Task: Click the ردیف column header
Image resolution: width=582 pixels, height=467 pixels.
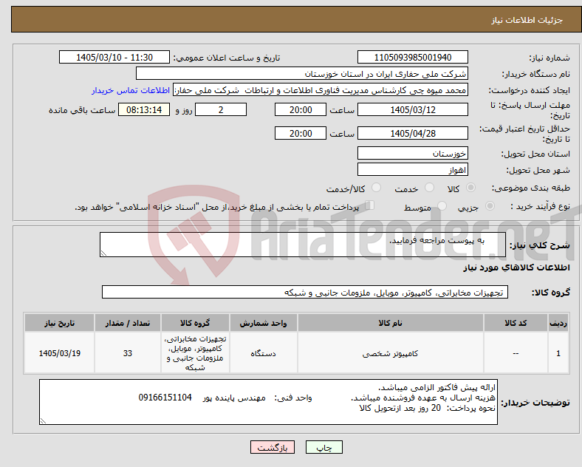Action: (x=558, y=323)
